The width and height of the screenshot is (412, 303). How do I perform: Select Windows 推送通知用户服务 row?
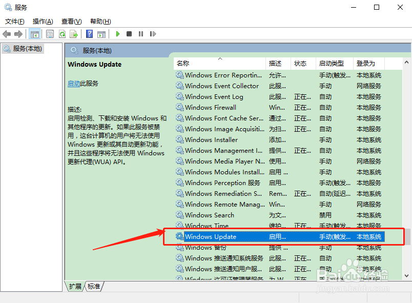[280, 269]
